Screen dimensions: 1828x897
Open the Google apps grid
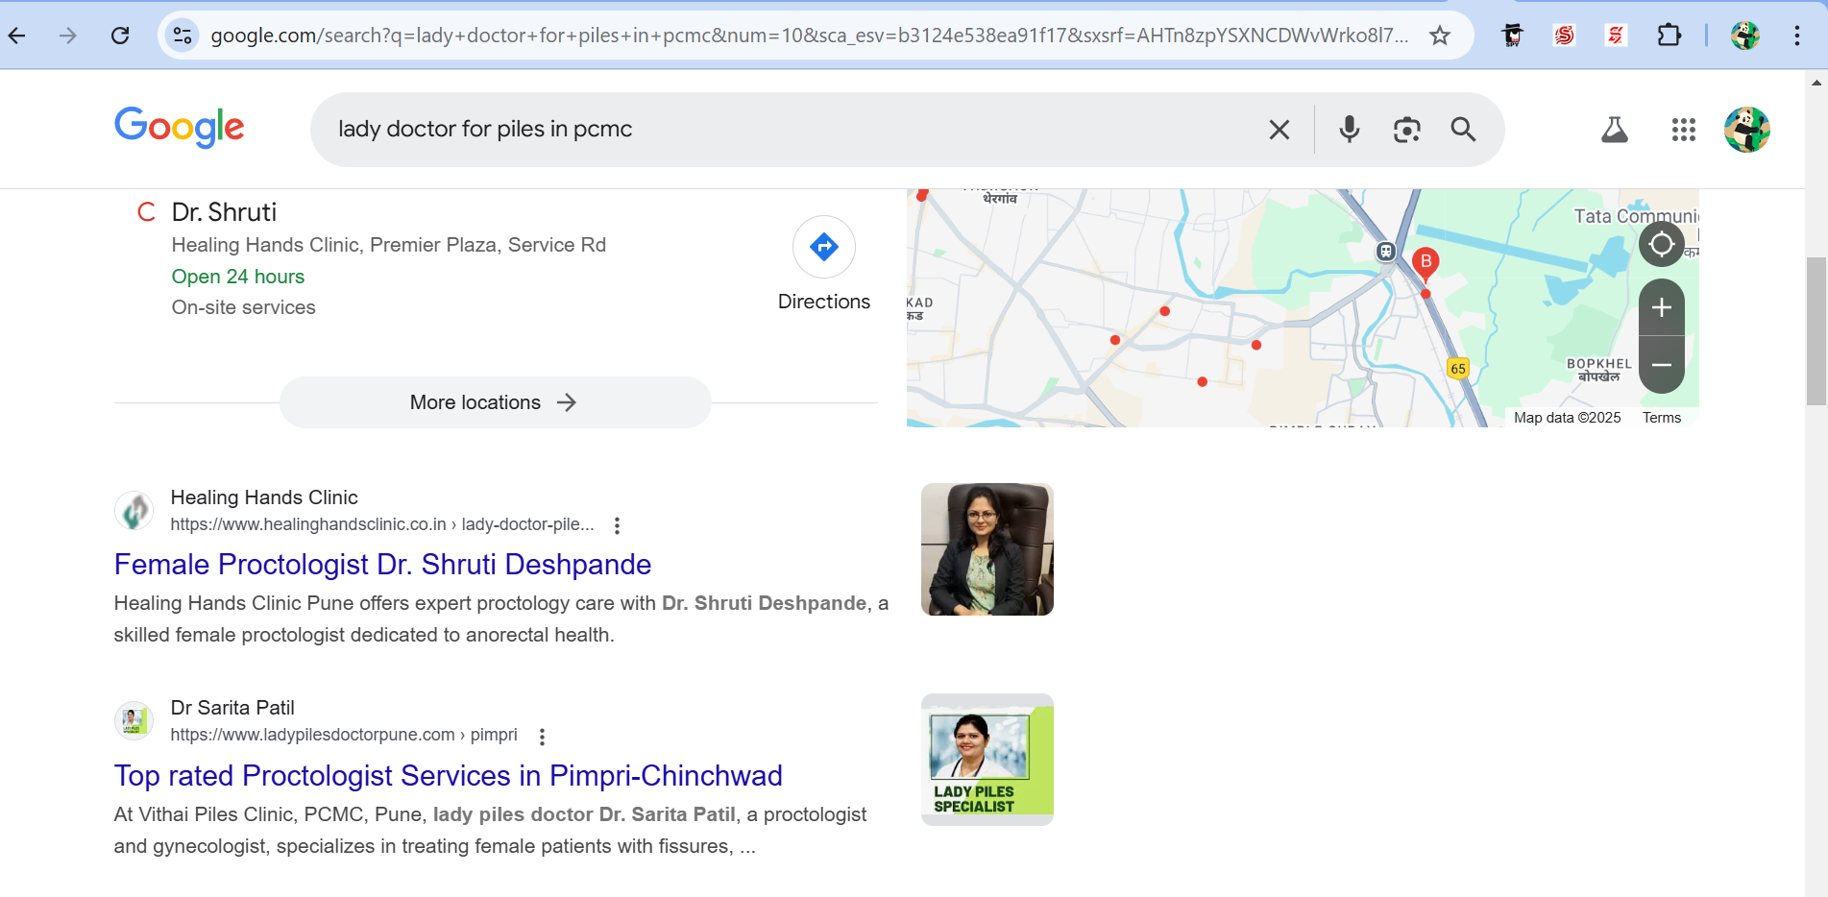pyautogui.click(x=1683, y=130)
